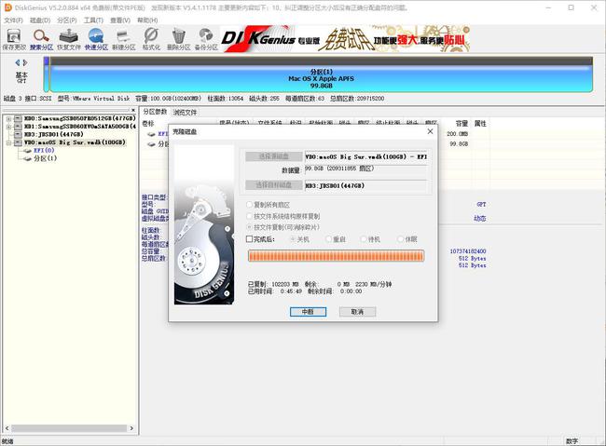Switch to the 浏览文件 tab
Screen dimensions: 606x446
click(185, 113)
